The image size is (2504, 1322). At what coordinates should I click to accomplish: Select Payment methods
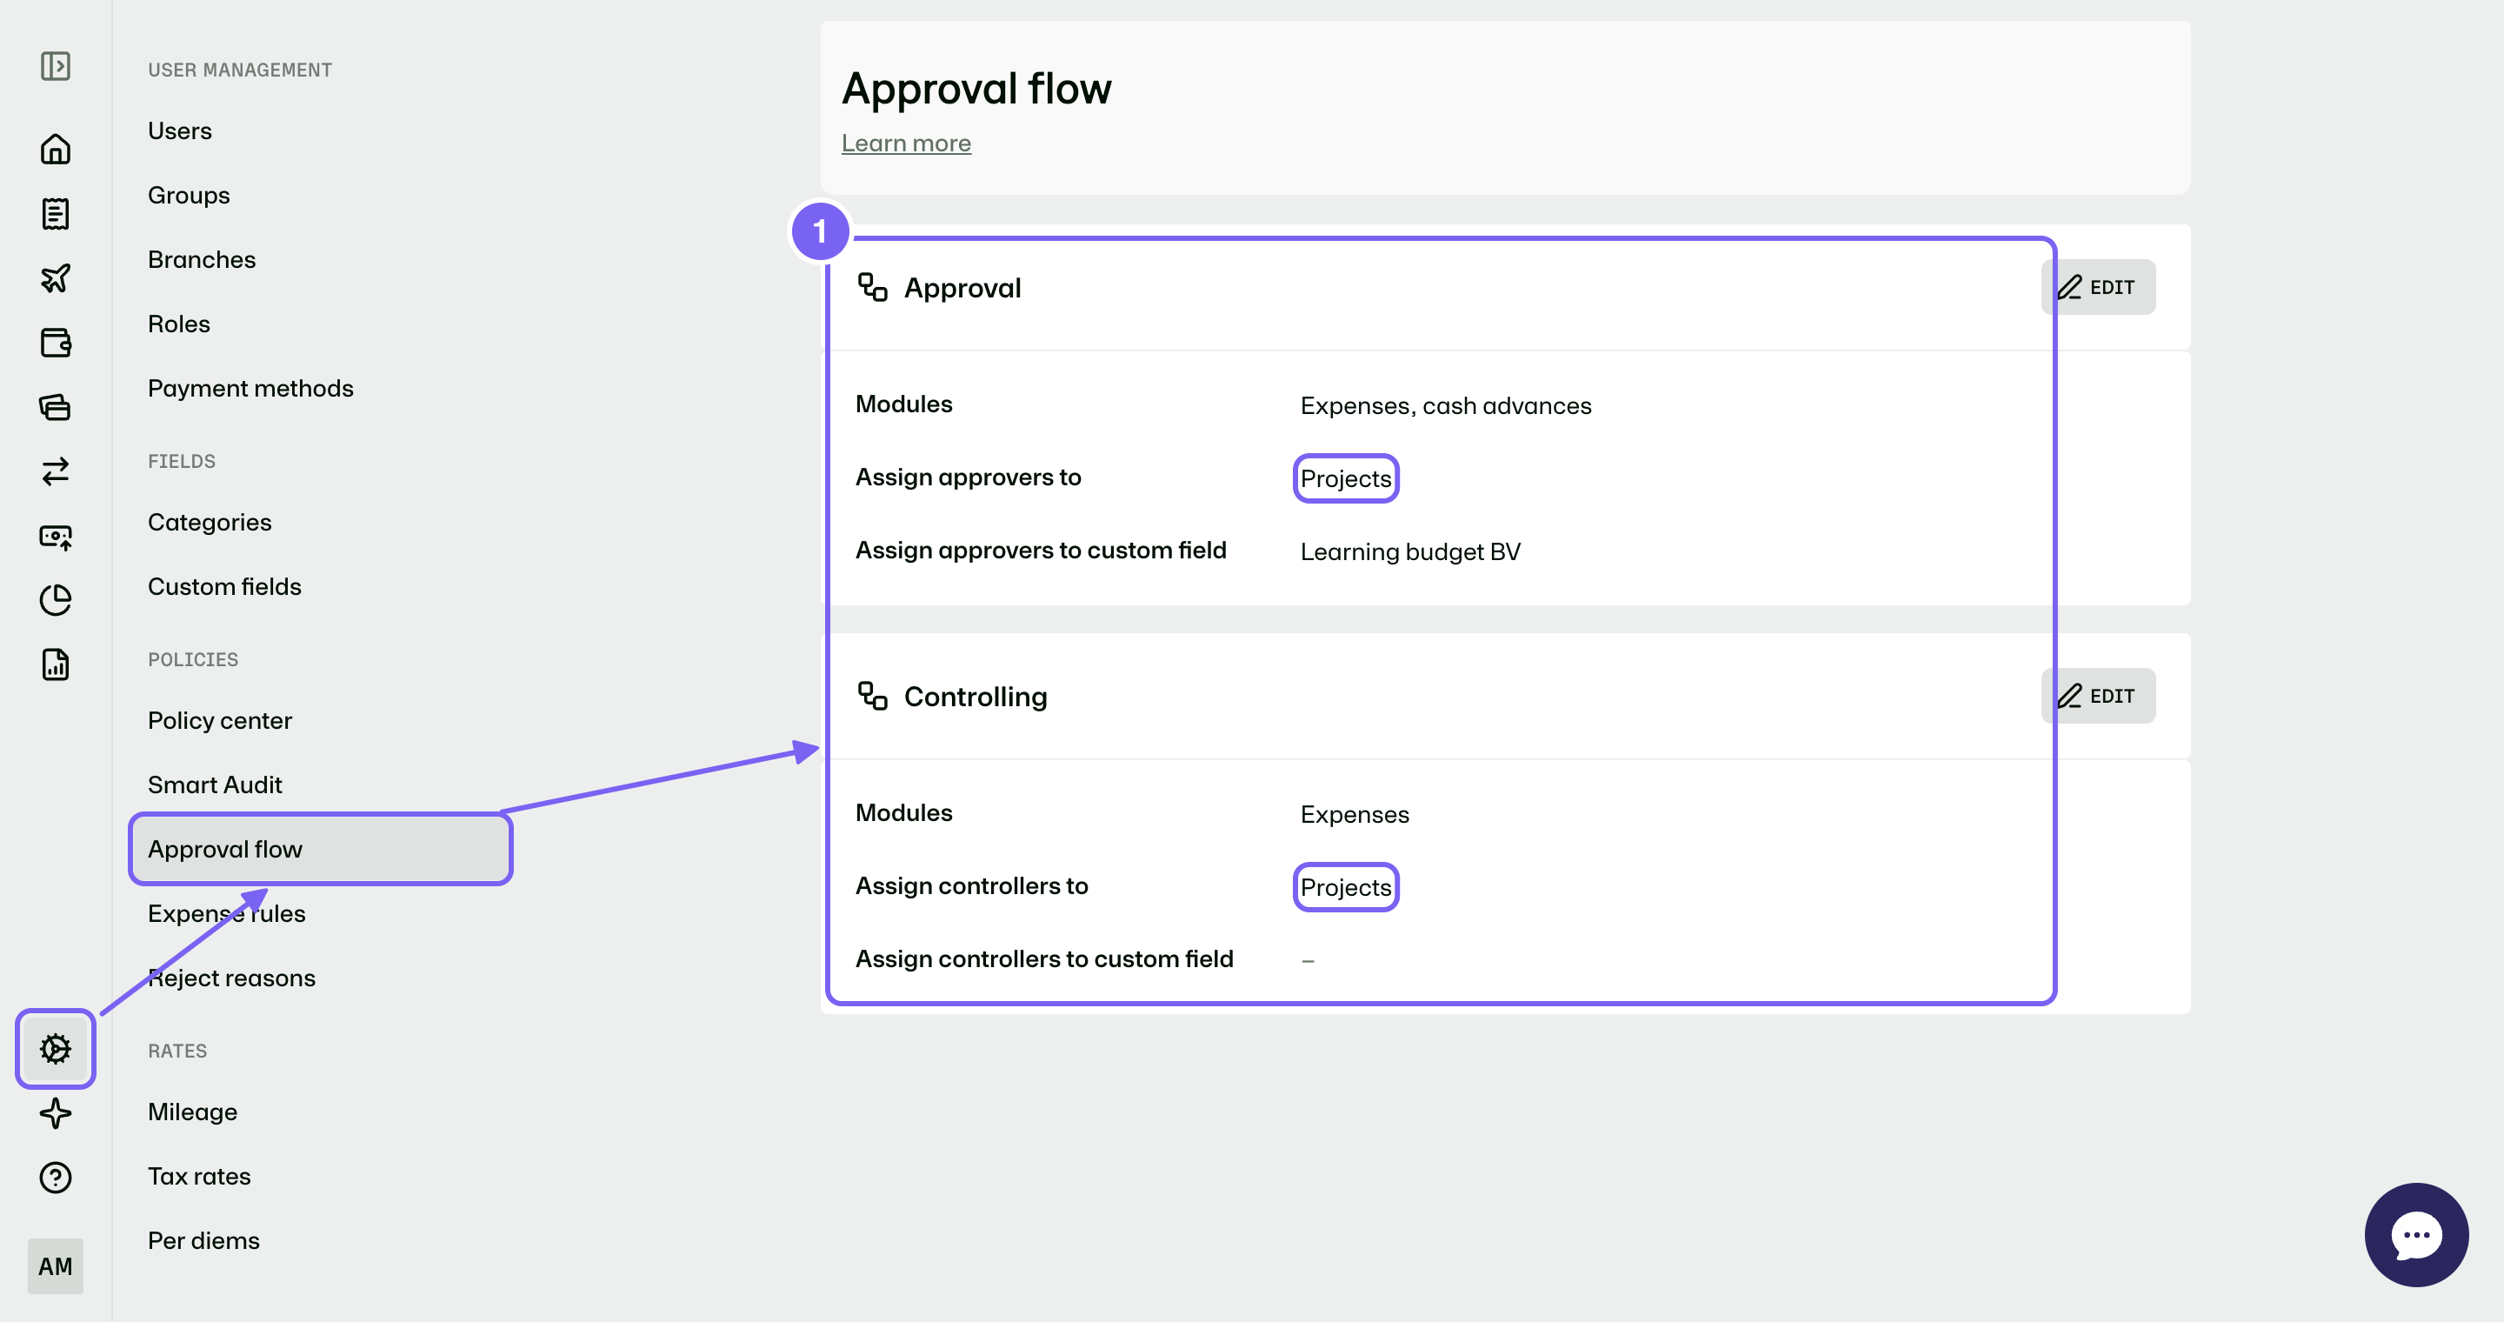coord(250,389)
